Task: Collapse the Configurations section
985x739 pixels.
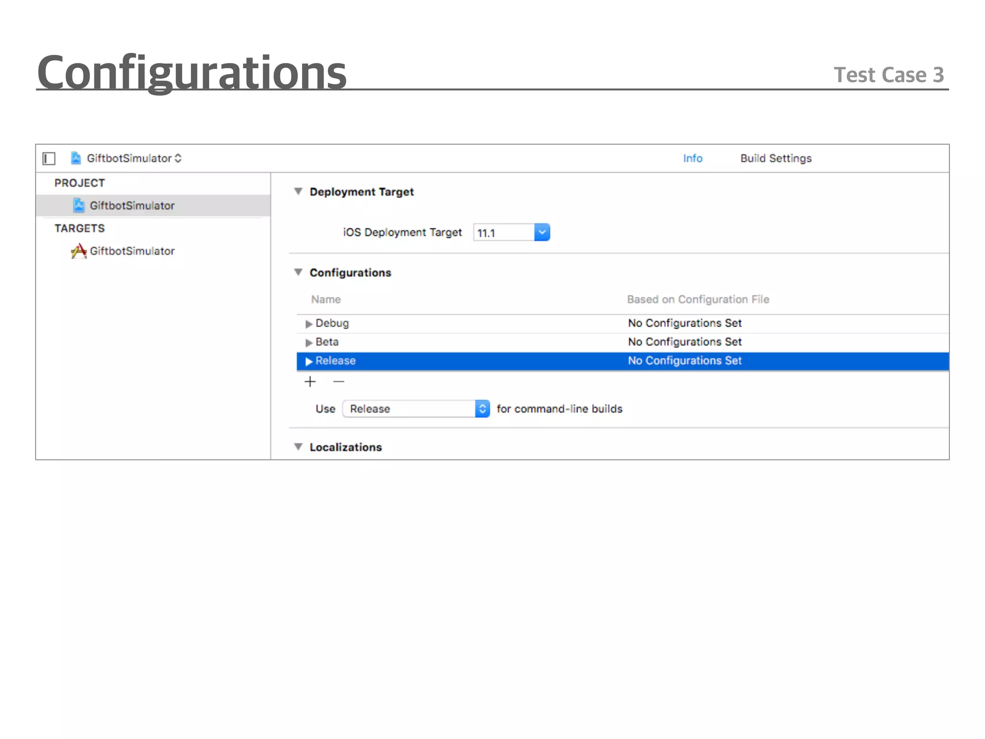Action: click(298, 272)
